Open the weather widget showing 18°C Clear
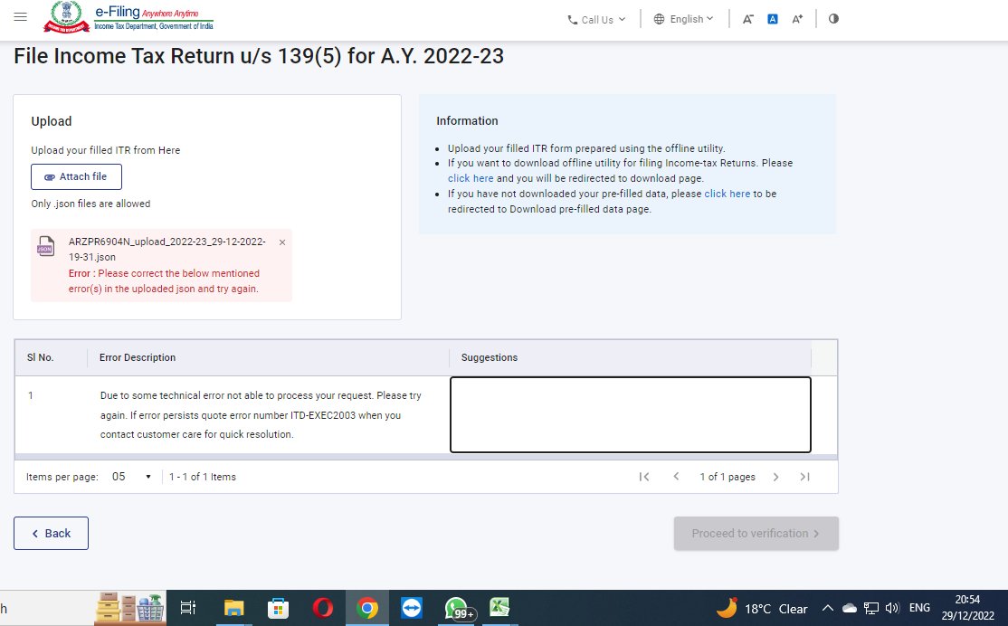This screenshot has height=626, width=1008. 762,608
